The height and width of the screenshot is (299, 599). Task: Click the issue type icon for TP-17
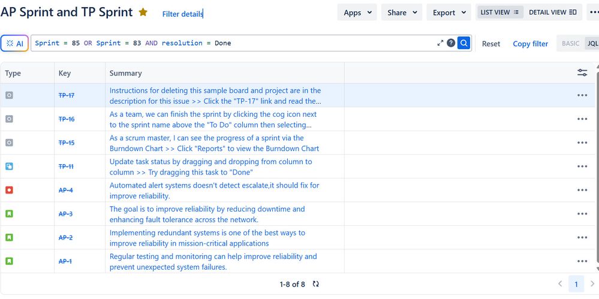[x=9, y=95]
